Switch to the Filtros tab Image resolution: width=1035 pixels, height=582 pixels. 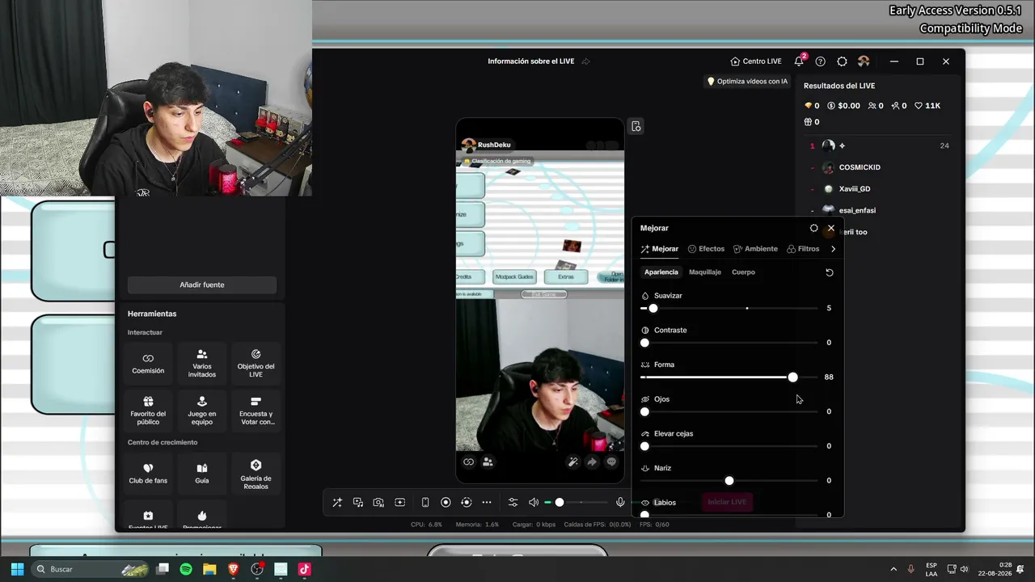pos(803,249)
